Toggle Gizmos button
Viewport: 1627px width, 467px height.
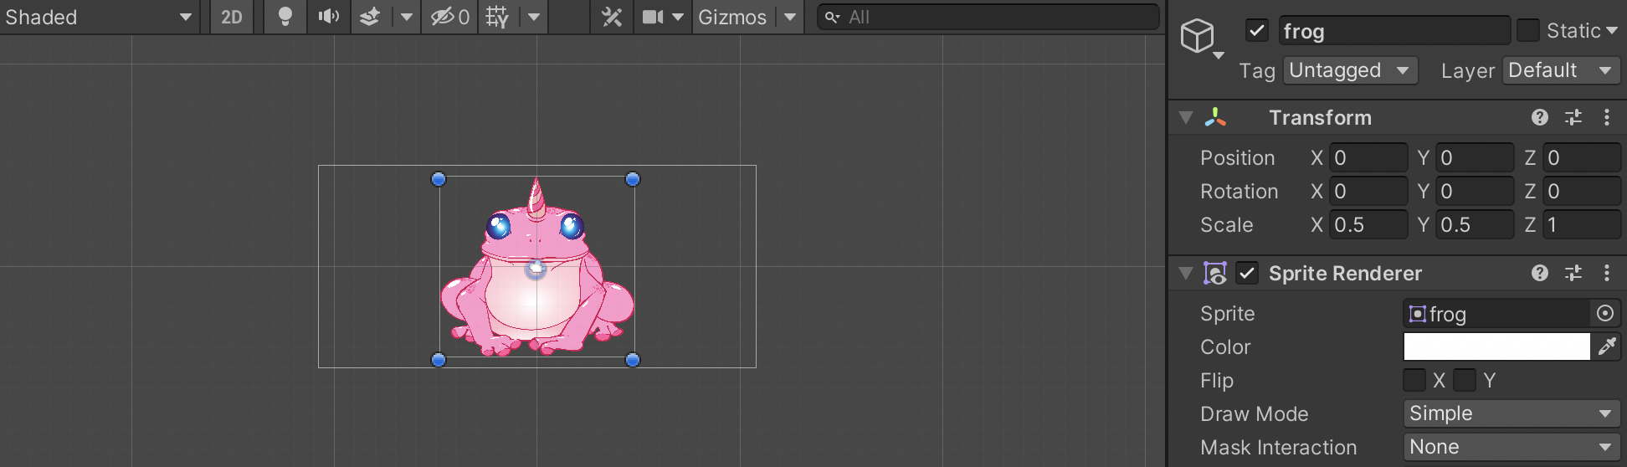click(x=732, y=17)
